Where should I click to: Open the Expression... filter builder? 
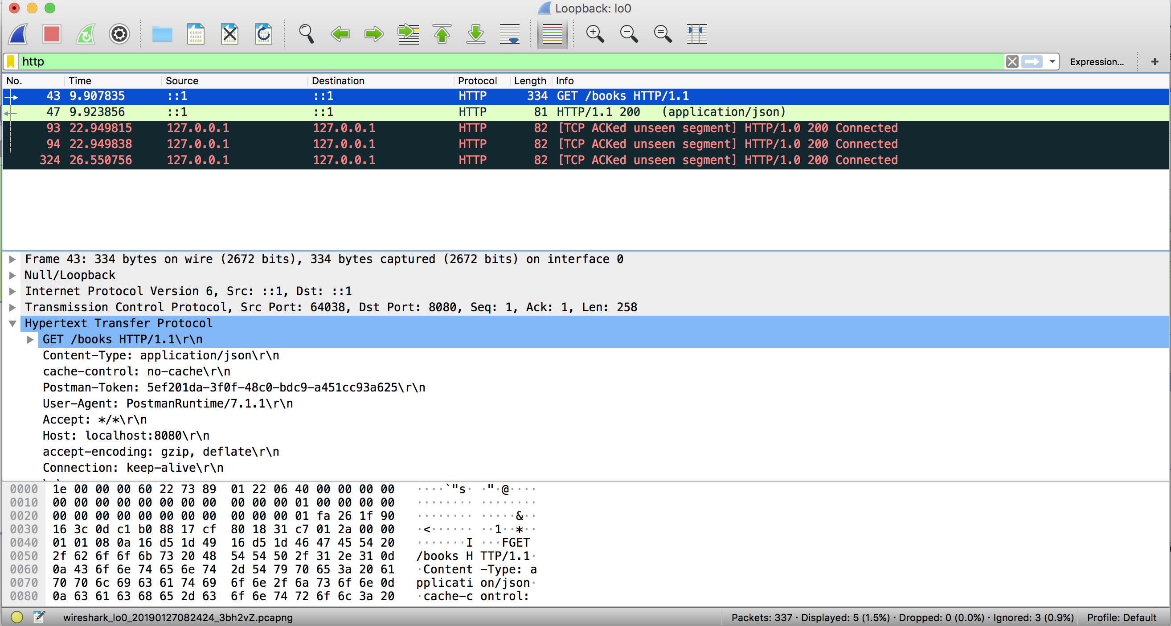pos(1097,62)
